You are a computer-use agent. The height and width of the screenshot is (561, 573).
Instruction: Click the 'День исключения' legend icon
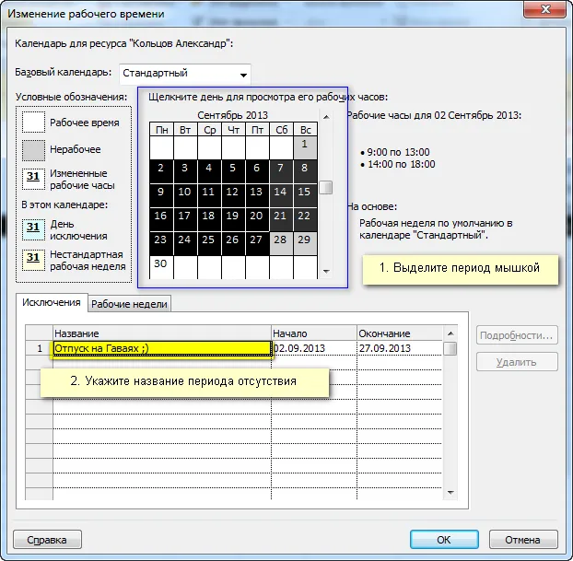coord(33,229)
